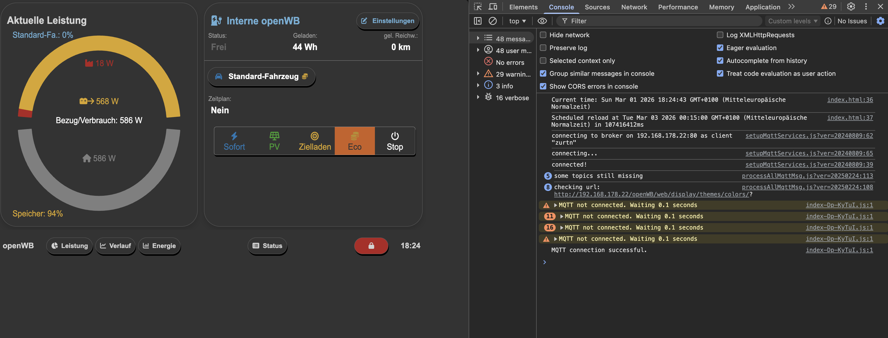Uncheck Group similar messages in console
The image size is (888, 338).
click(543, 73)
